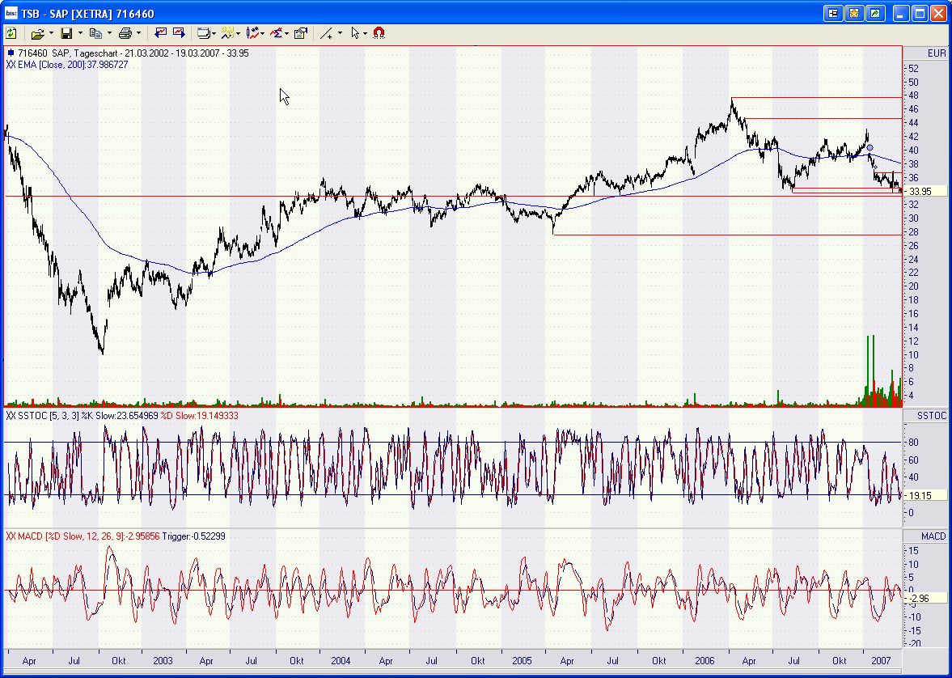This screenshot has width=952, height=678.
Task: Open the line drawing tool dropdown arrow
Action: pyautogui.click(x=340, y=33)
